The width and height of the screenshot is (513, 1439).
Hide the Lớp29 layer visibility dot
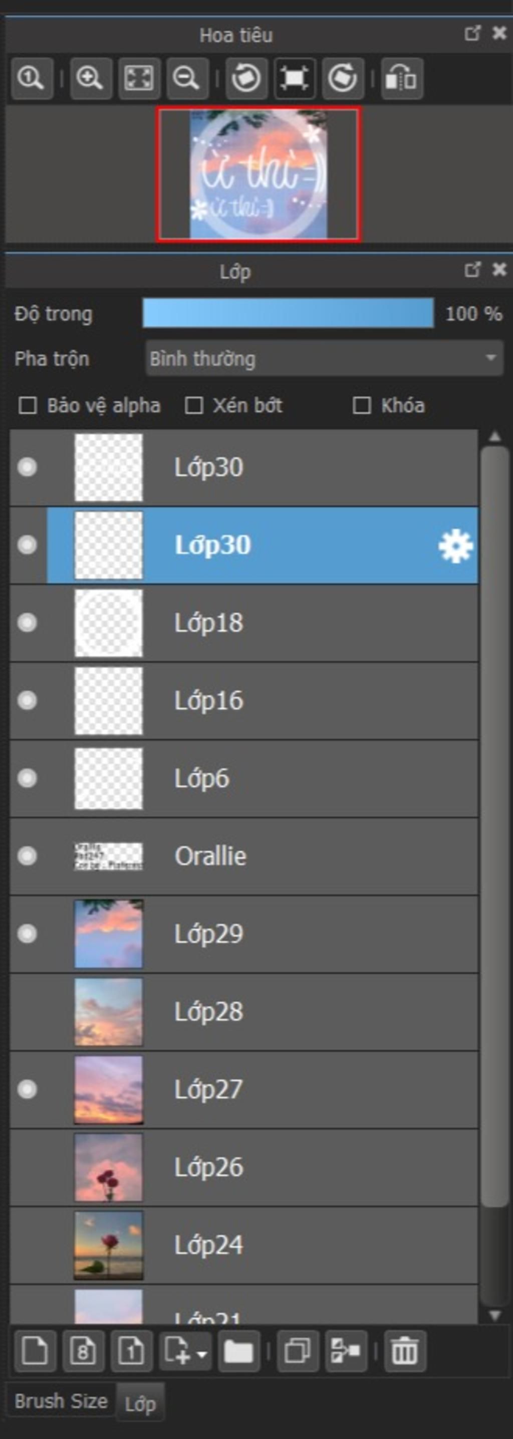[27, 934]
